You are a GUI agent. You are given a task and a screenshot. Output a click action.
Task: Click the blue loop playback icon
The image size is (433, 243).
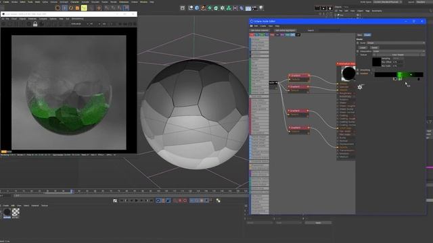[x=158, y=200]
